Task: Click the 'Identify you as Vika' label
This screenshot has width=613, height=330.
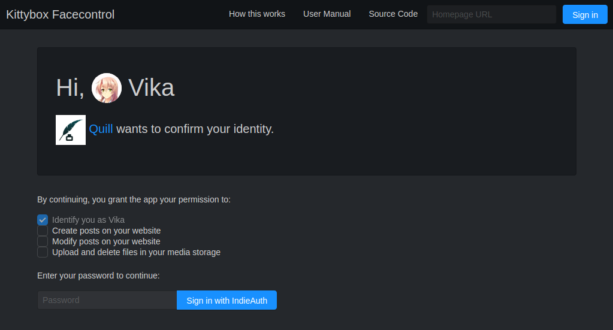Action: point(88,220)
